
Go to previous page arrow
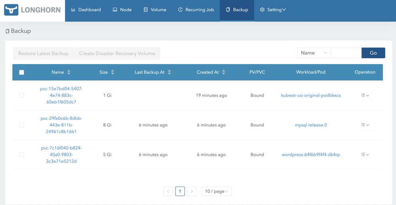click(168, 192)
